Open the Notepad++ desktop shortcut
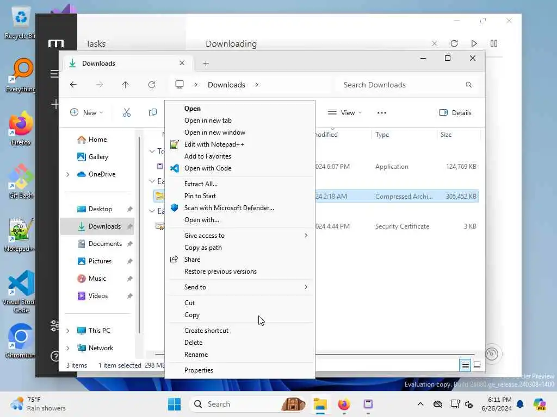This screenshot has width=557, height=417. point(20,235)
